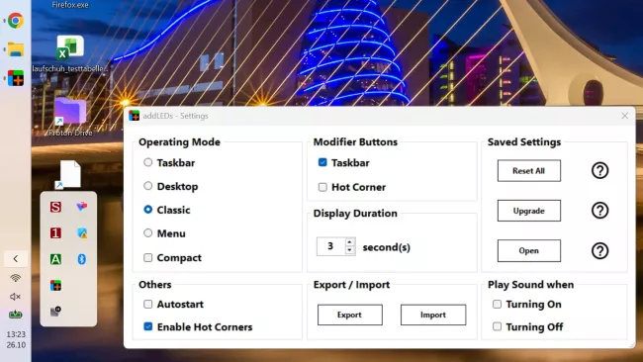This screenshot has width=643, height=362.
Task: Click the help icon next to Reset All
Action: [599, 170]
